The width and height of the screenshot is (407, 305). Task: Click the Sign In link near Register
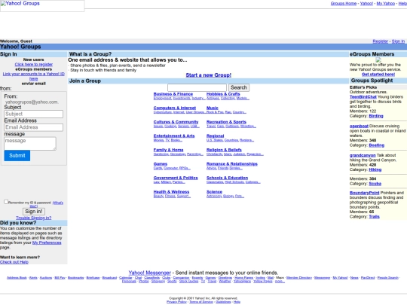pyautogui.click(x=398, y=41)
